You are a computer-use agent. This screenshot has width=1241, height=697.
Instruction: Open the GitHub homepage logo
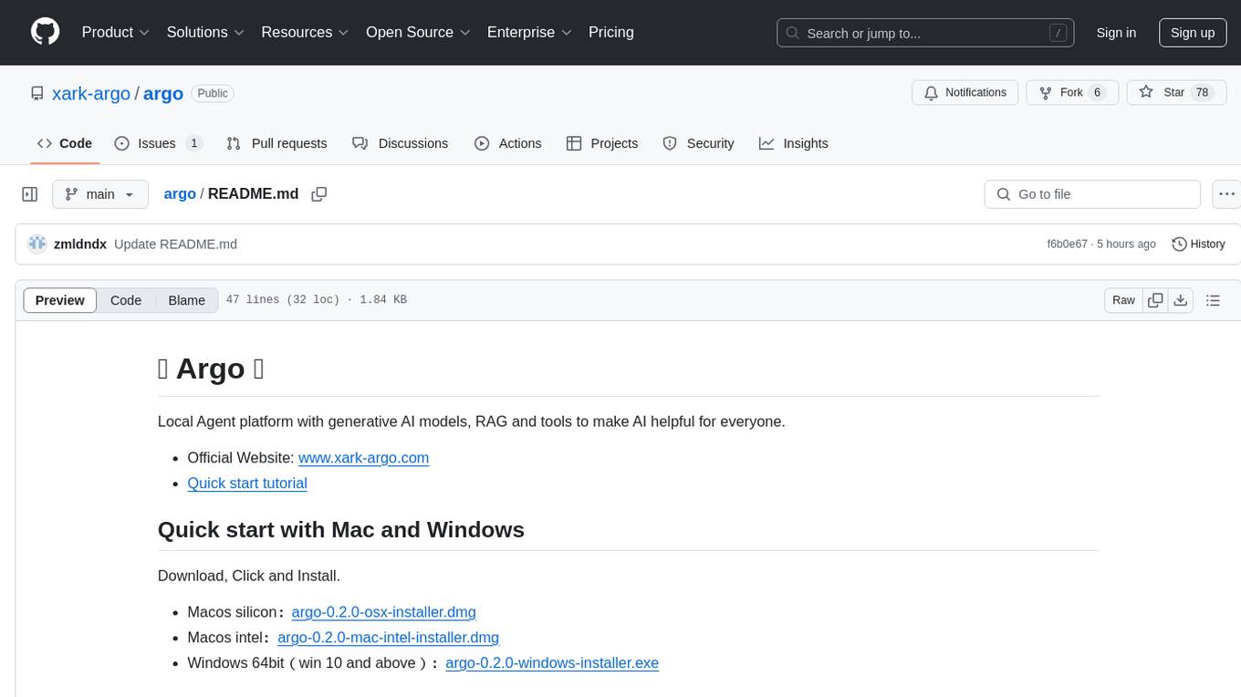pos(46,32)
